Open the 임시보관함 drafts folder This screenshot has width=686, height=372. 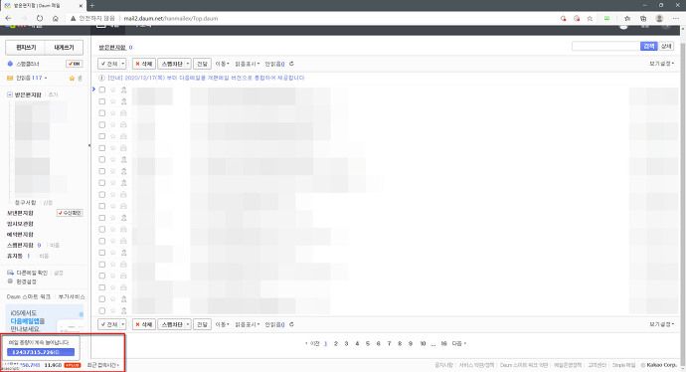[x=20, y=224]
